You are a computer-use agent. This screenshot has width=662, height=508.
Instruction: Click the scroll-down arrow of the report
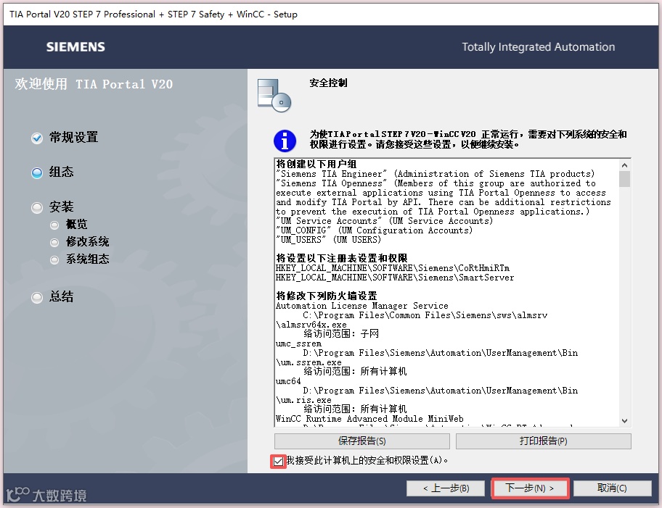point(624,421)
